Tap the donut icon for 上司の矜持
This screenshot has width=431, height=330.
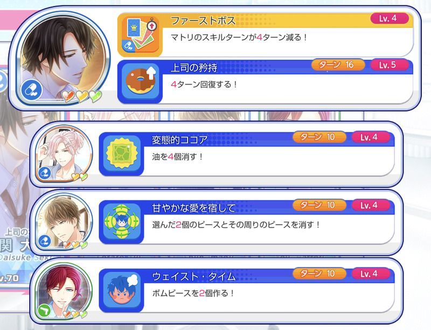point(141,81)
